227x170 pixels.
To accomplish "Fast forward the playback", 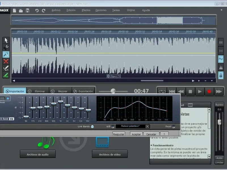I will point(219,92).
